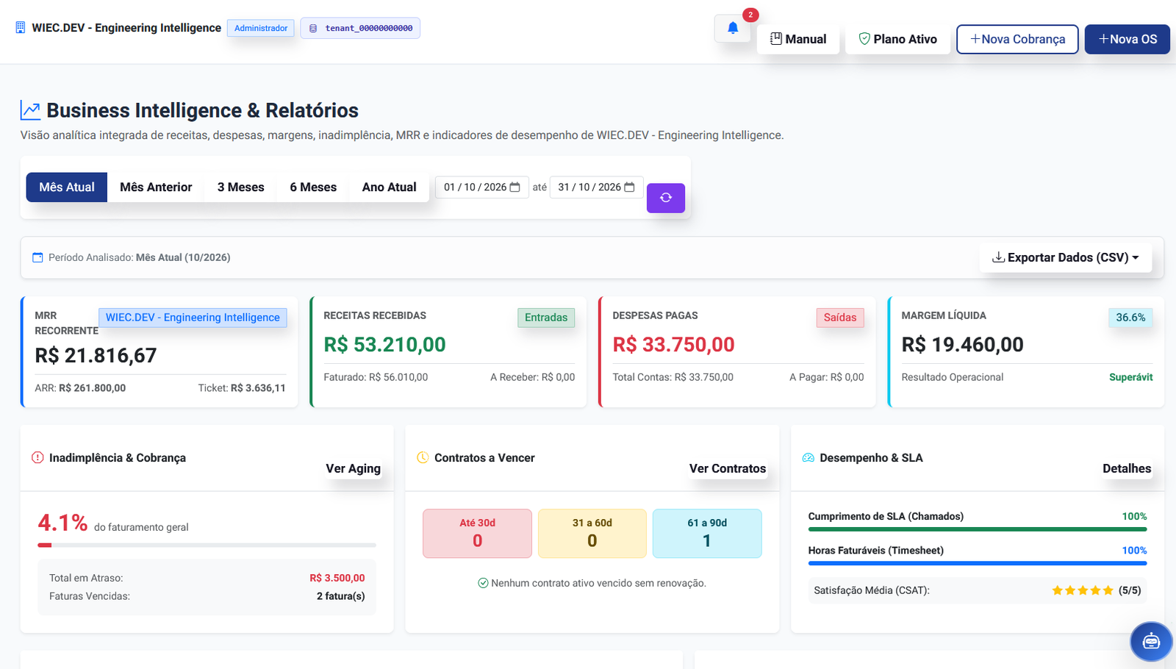The height and width of the screenshot is (669, 1176).
Task: Click the Entradas tag
Action: [546, 318]
